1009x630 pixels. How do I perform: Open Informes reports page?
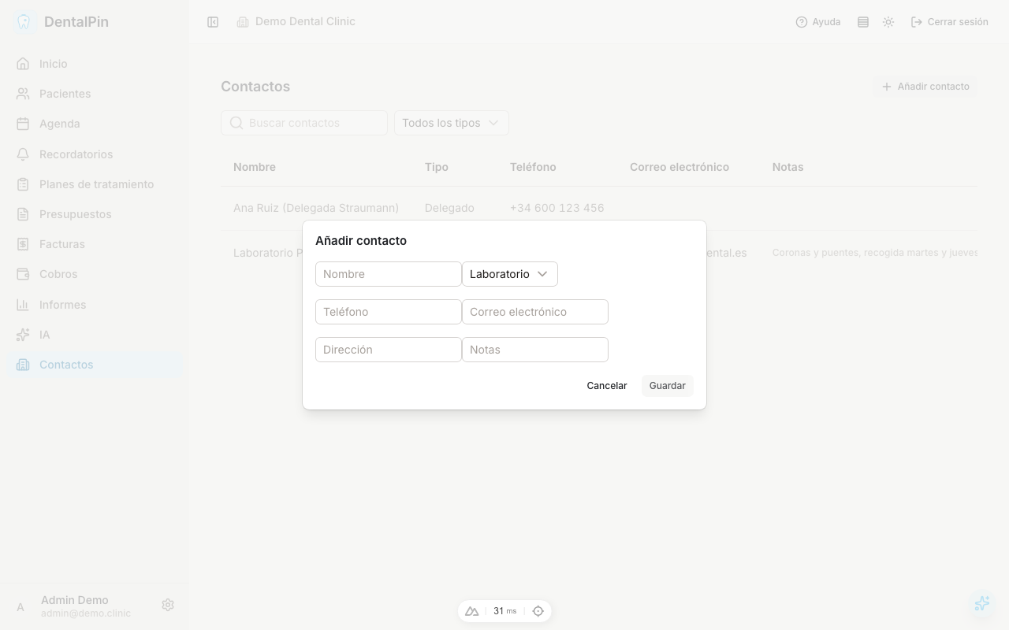point(95,305)
